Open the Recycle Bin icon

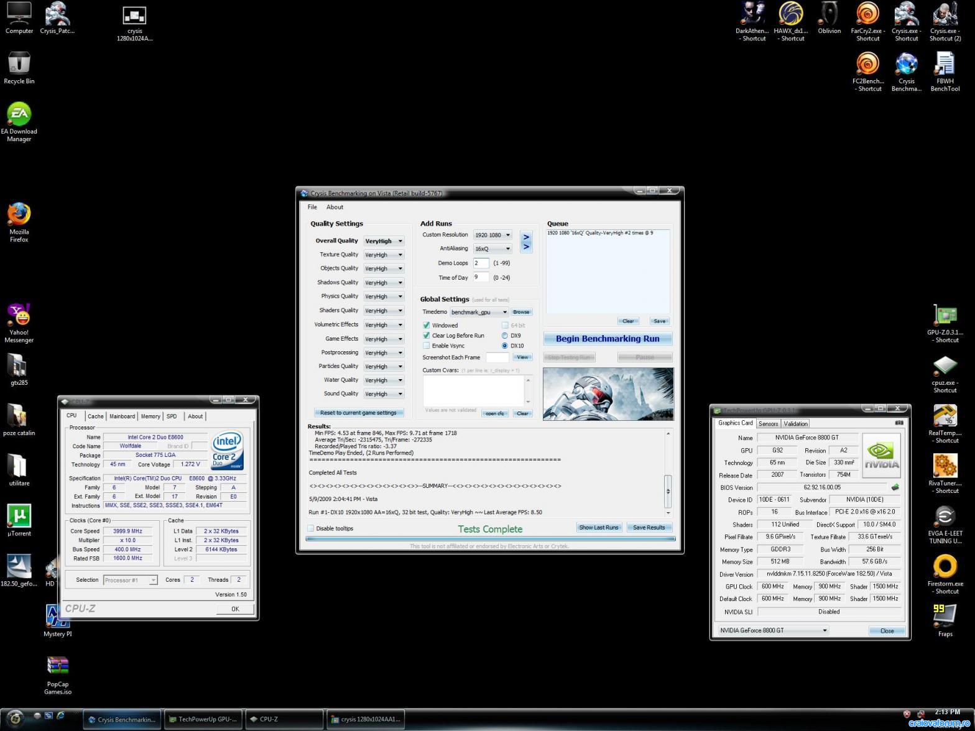pyautogui.click(x=19, y=68)
